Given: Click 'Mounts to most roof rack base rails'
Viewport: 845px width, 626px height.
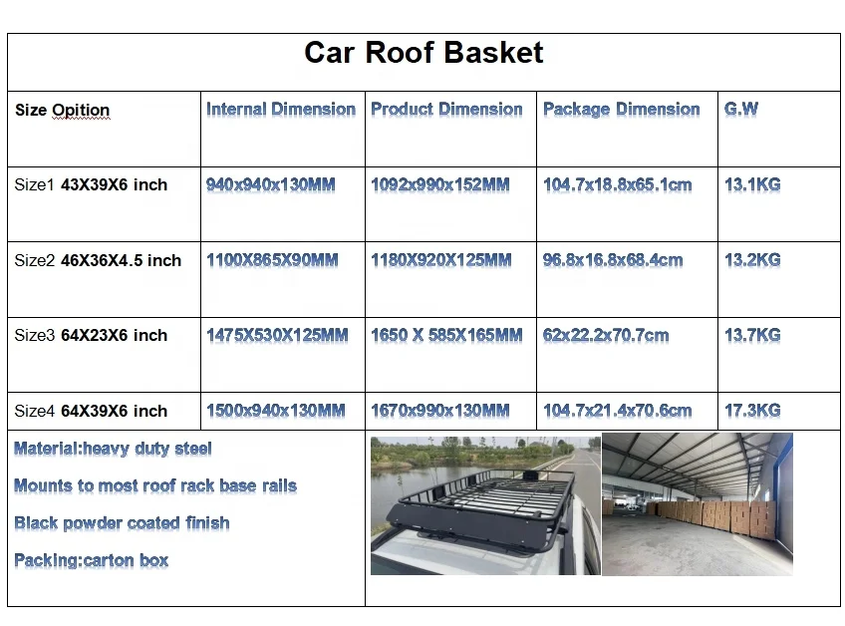Looking at the screenshot, I should point(155,485).
